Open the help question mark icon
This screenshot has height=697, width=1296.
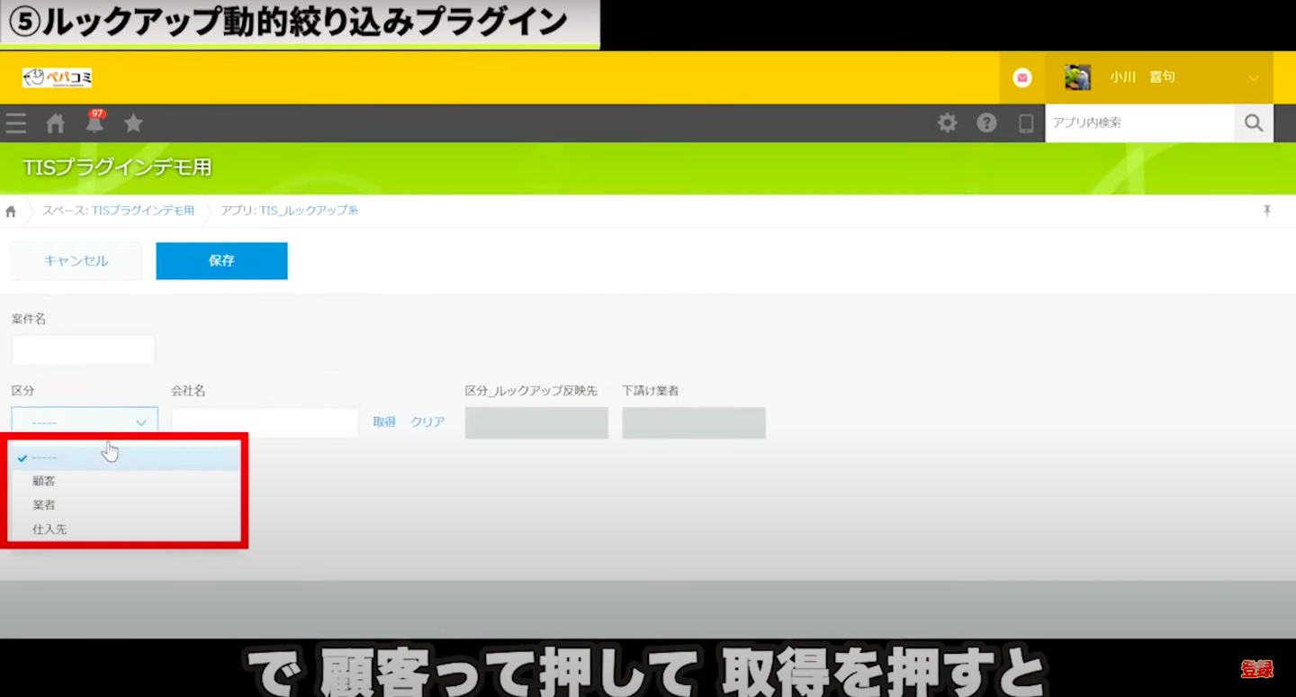(986, 122)
